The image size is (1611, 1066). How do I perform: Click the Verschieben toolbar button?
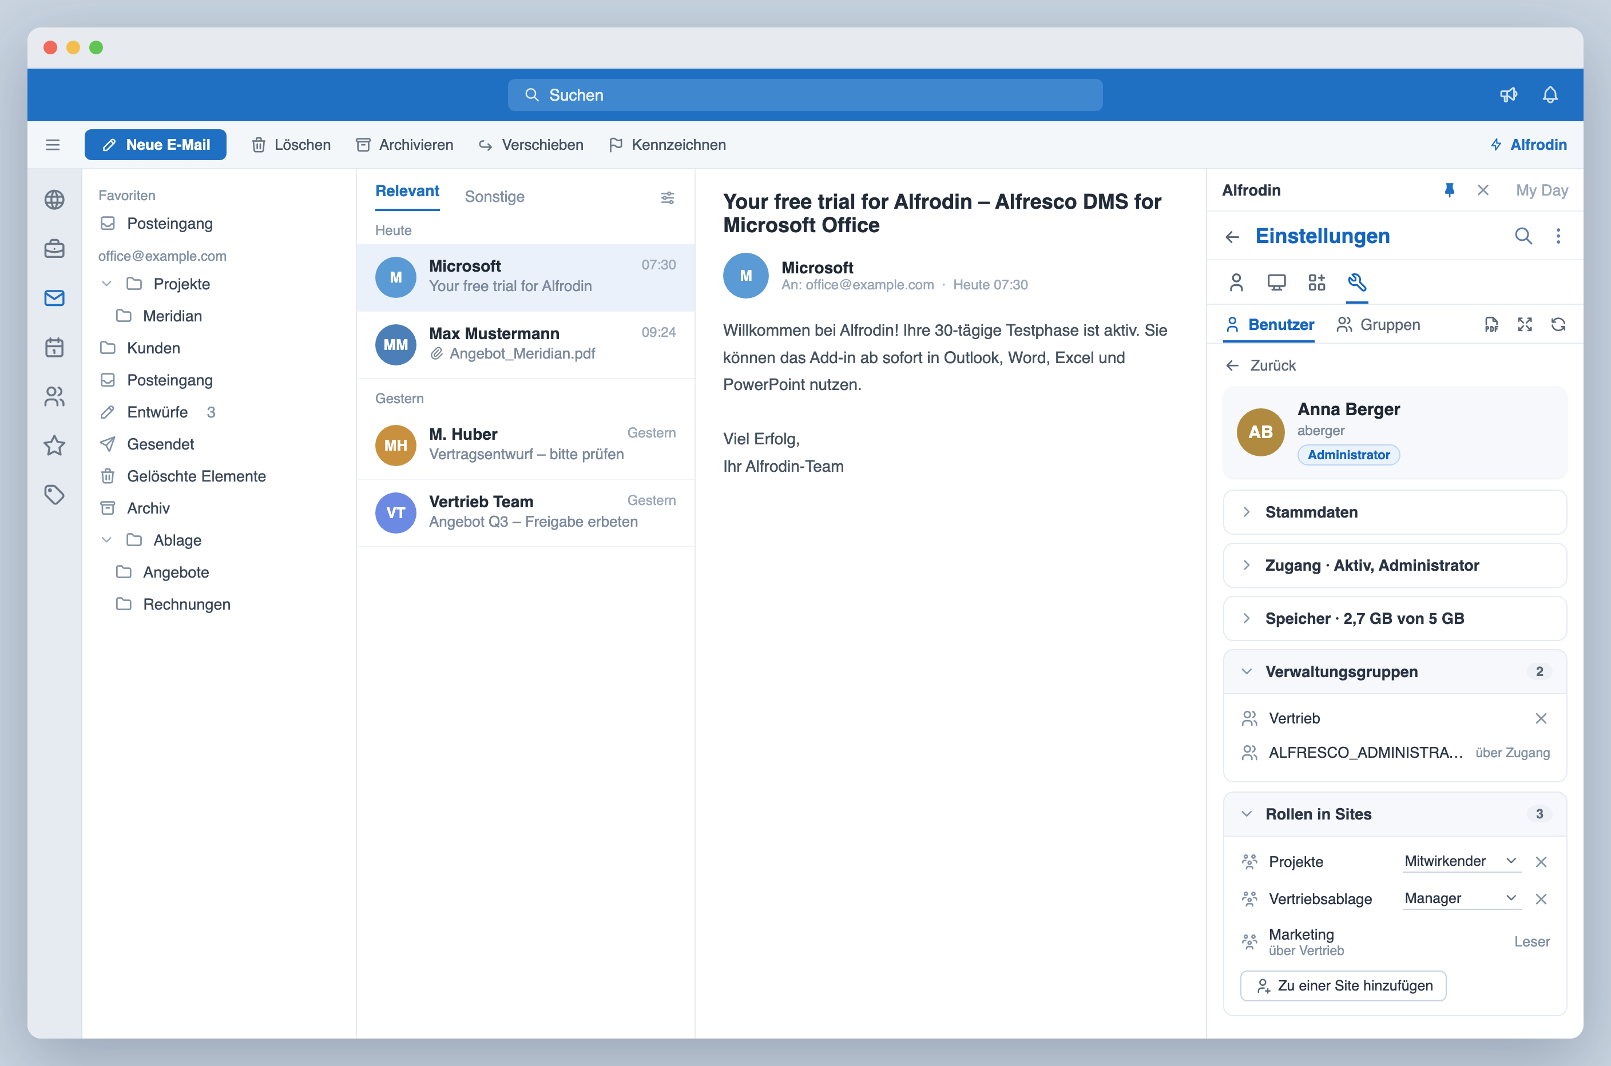531,145
